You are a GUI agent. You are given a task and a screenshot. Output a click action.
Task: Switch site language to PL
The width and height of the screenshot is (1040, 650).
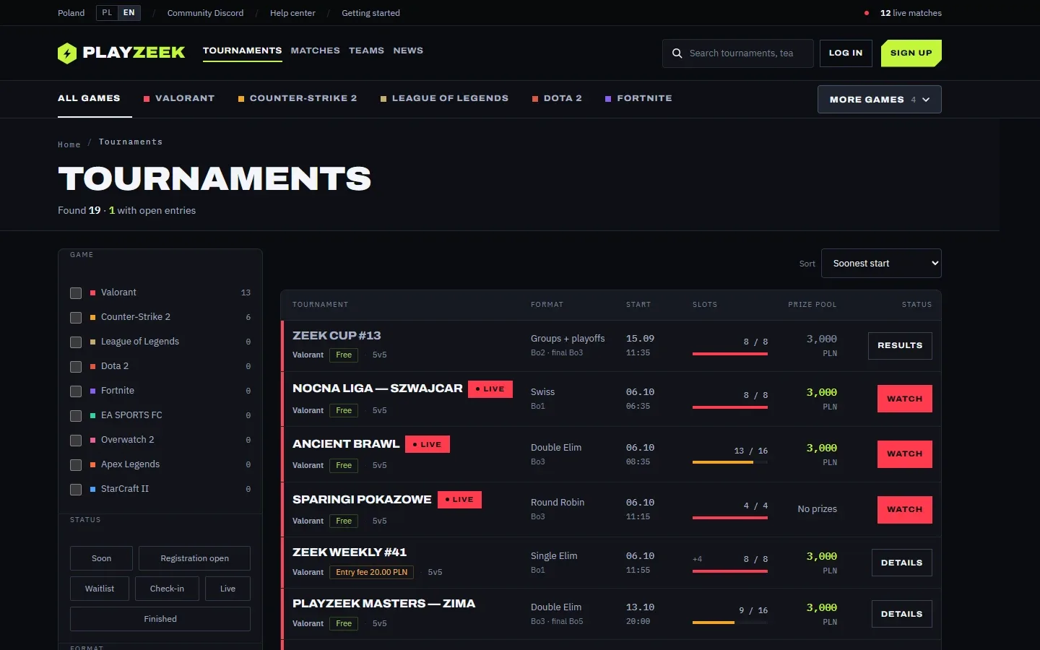[107, 13]
